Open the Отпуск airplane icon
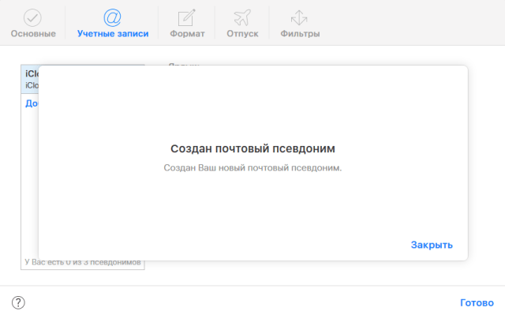The height and width of the screenshot is (315, 505). click(x=242, y=17)
